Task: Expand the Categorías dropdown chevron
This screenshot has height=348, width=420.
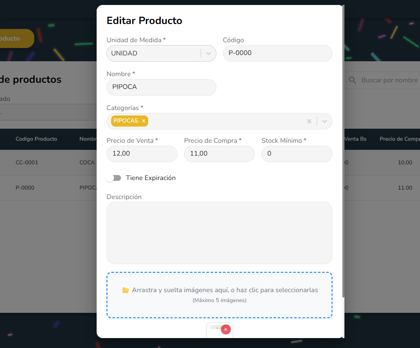Action: point(325,121)
